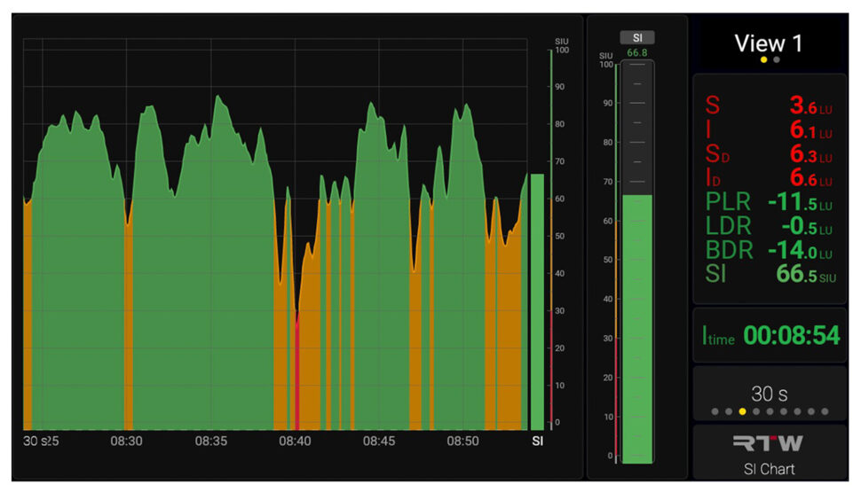Click the 66.8 value above the bargraph

click(636, 53)
